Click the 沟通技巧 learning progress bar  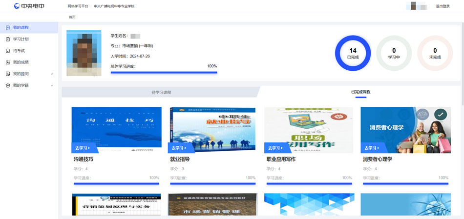(x=116, y=183)
